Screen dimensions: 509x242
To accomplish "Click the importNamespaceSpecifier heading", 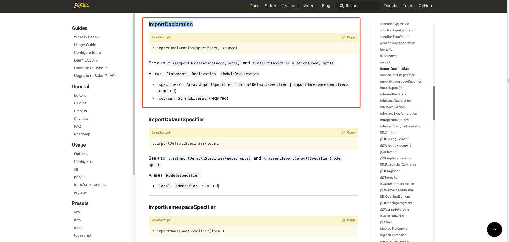I will click(182, 207).
